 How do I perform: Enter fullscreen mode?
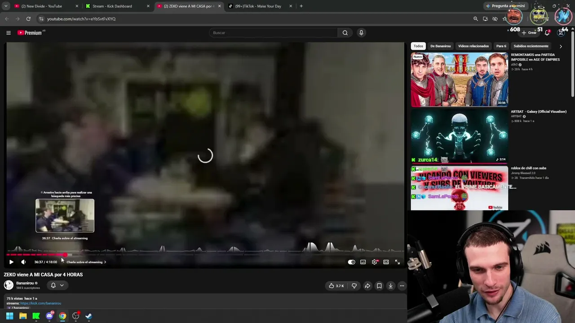398,262
